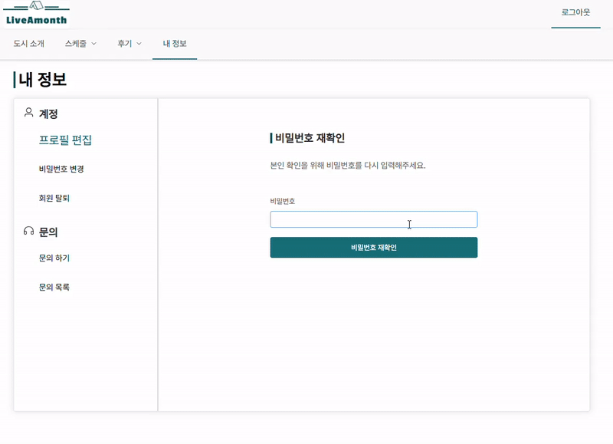
Task: Click the 문의 section heading
Action: pyautogui.click(x=48, y=232)
